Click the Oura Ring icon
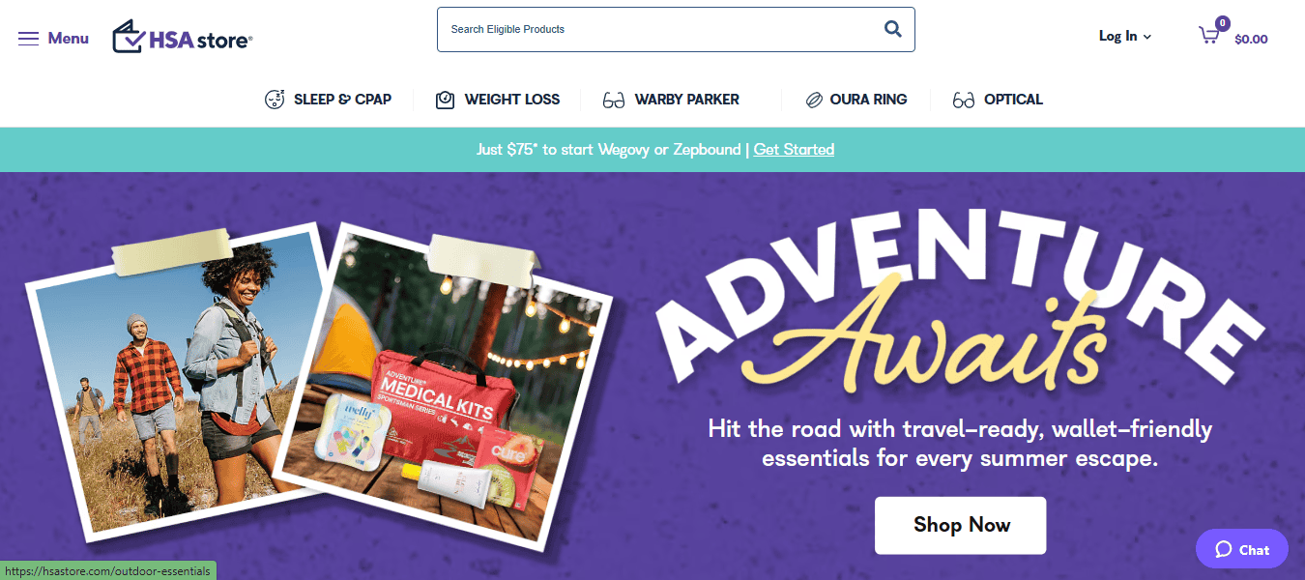Image resolution: width=1305 pixels, height=580 pixels. [813, 100]
